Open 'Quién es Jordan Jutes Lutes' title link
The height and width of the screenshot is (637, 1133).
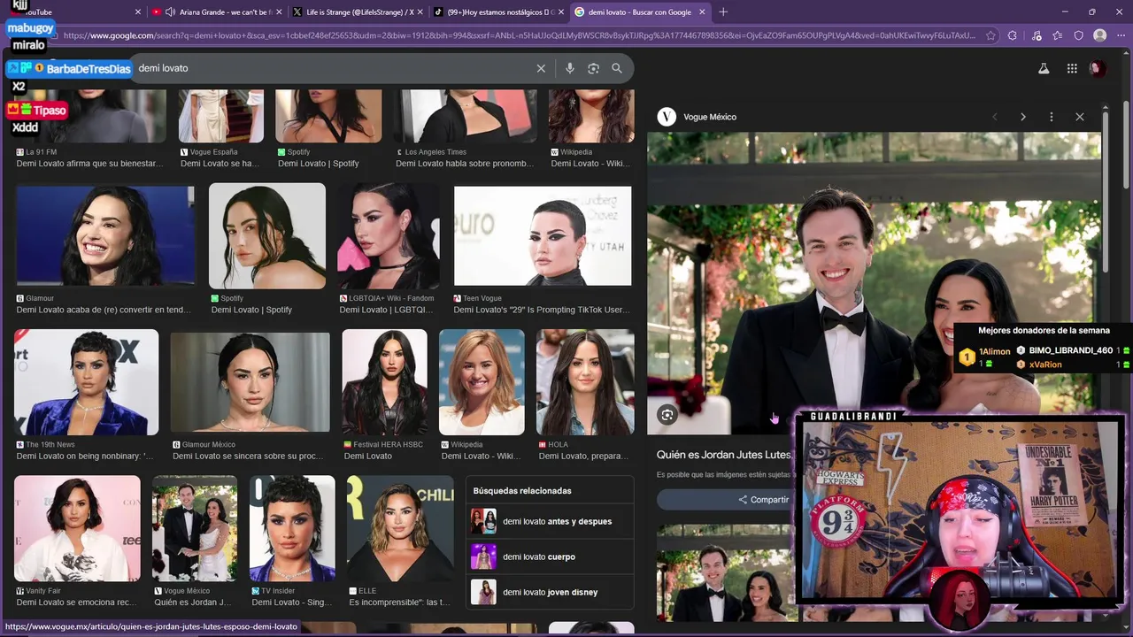pos(723,455)
